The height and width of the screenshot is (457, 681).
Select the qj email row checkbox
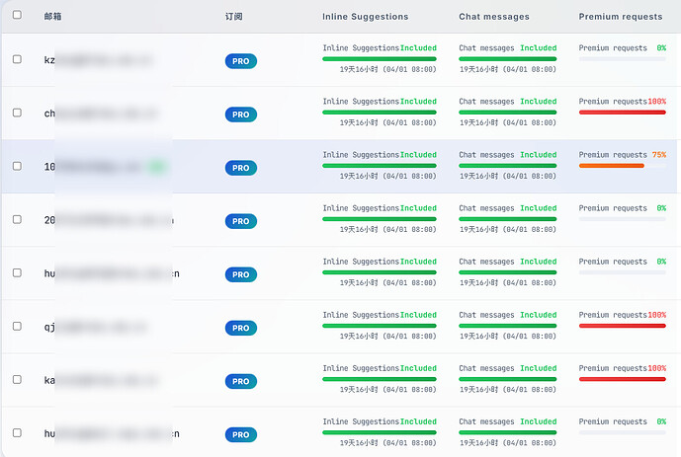click(x=17, y=326)
